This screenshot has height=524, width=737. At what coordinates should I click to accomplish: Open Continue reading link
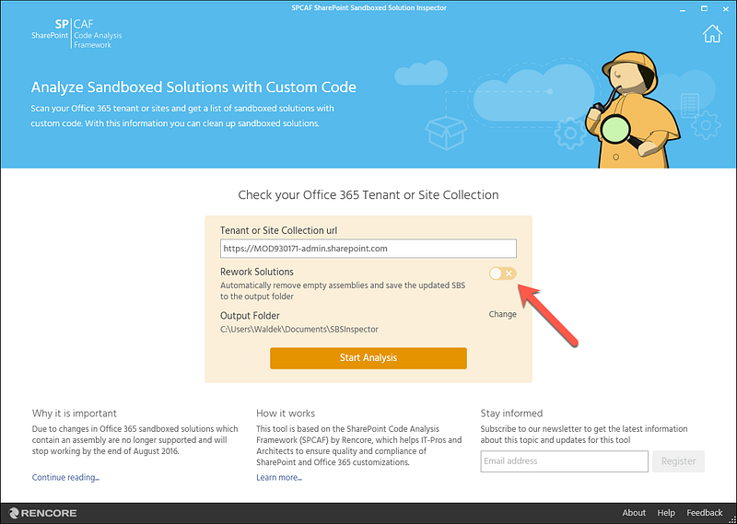click(65, 477)
